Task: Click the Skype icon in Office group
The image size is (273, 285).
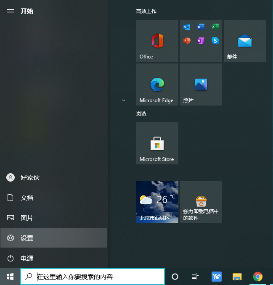Action: point(215,41)
